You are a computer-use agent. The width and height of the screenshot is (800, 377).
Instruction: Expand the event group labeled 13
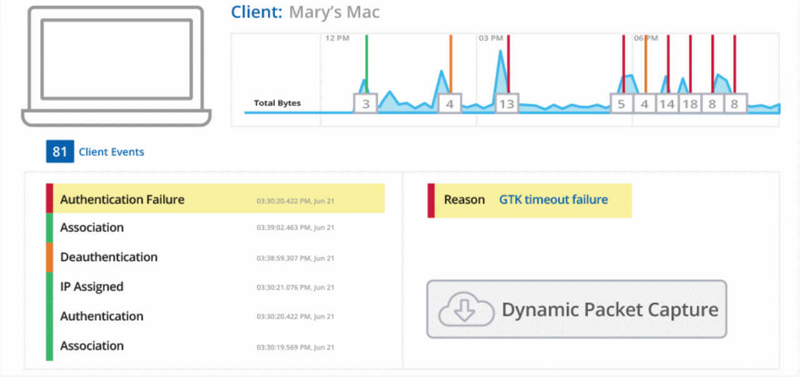point(506,103)
